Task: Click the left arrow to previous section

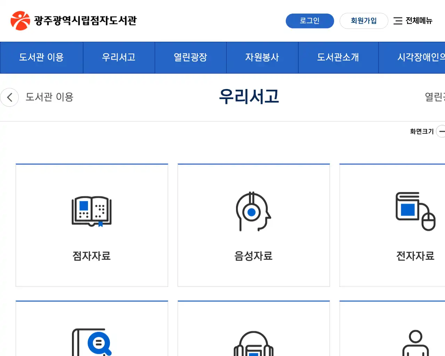Action: tap(9, 97)
